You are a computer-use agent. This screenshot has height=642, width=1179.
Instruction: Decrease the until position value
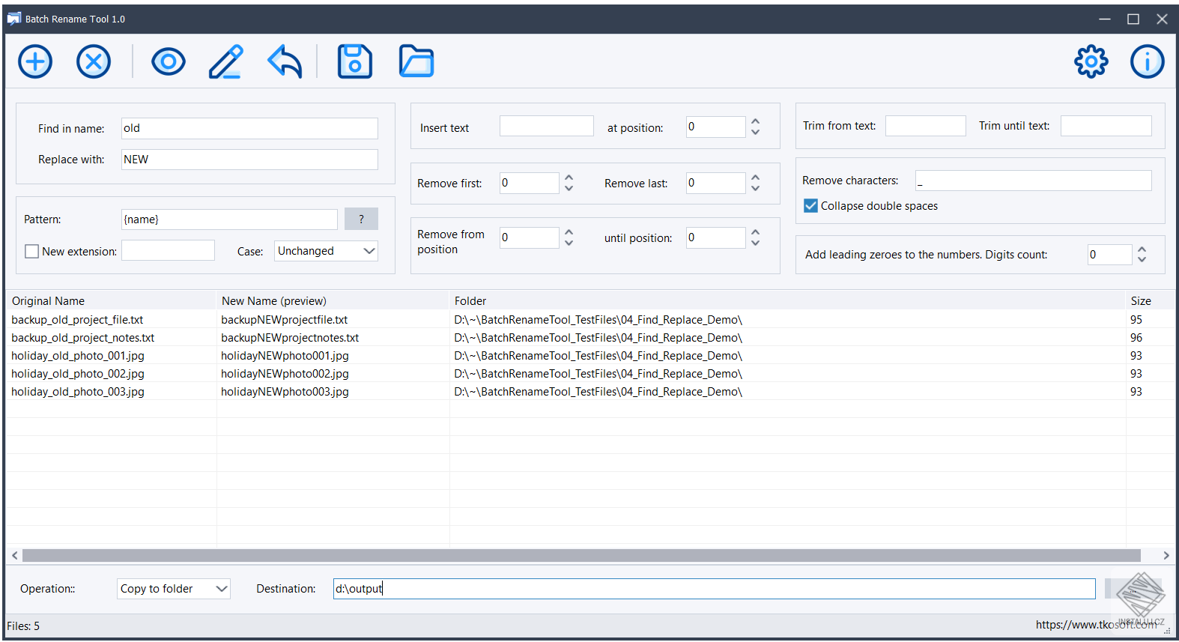[755, 243]
